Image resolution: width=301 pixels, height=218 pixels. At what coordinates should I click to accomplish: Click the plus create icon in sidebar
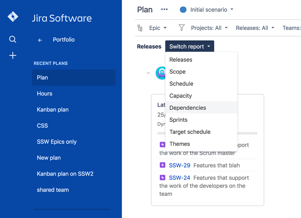click(13, 55)
